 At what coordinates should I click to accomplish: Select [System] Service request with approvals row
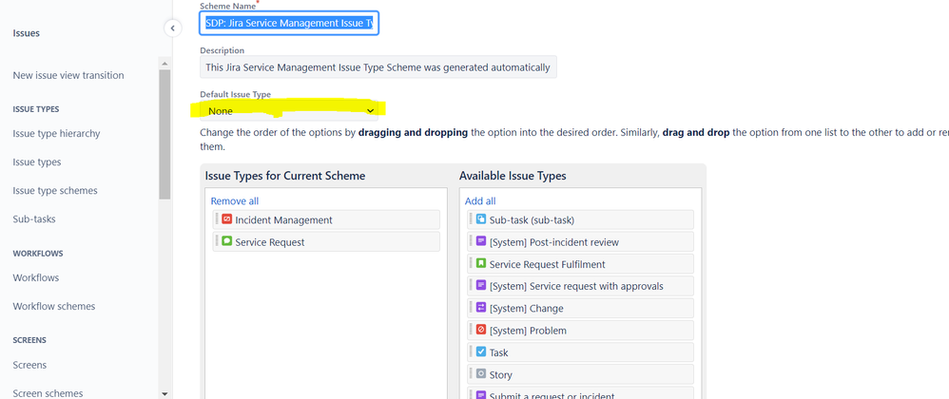(580, 285)
